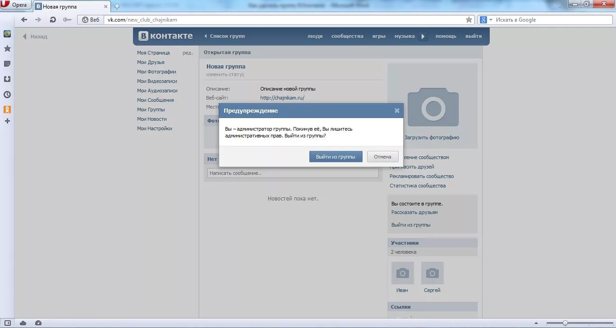The width and height of the screenshot is (616, 328).
Task: Adjust the page zoom slider
Action: click(565, 323)
